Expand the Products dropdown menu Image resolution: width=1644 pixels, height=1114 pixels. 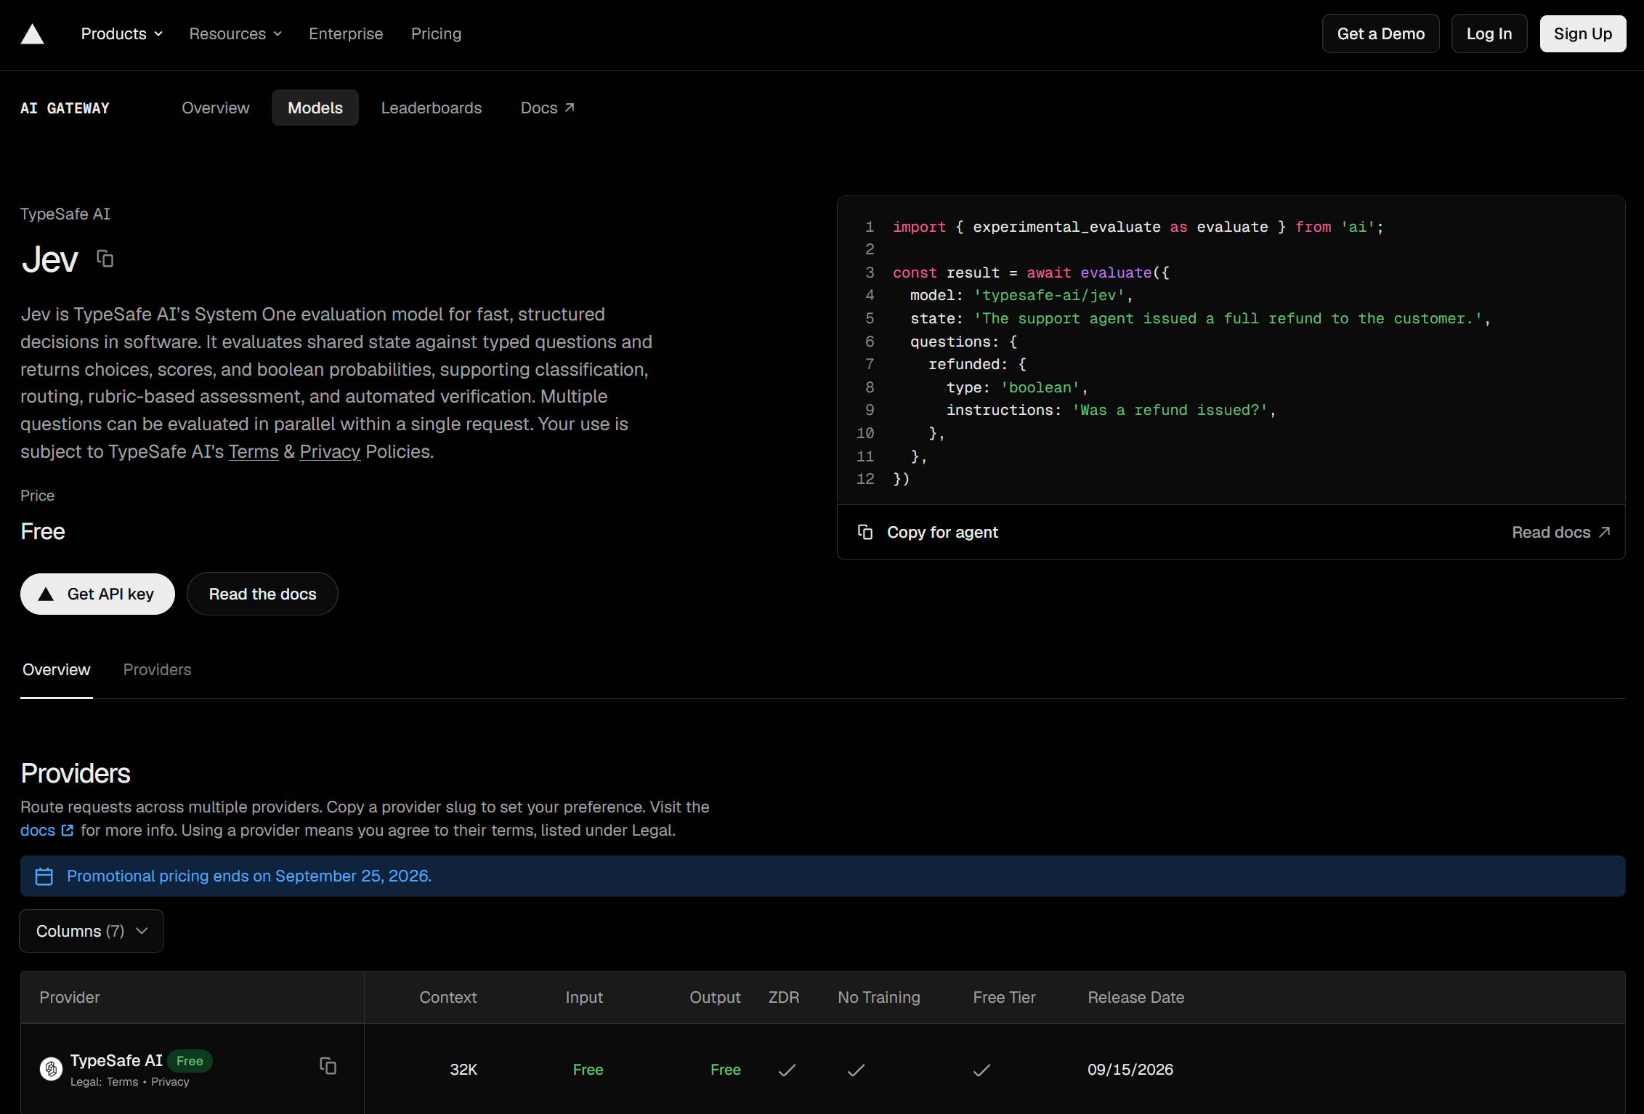pos(121,34)
